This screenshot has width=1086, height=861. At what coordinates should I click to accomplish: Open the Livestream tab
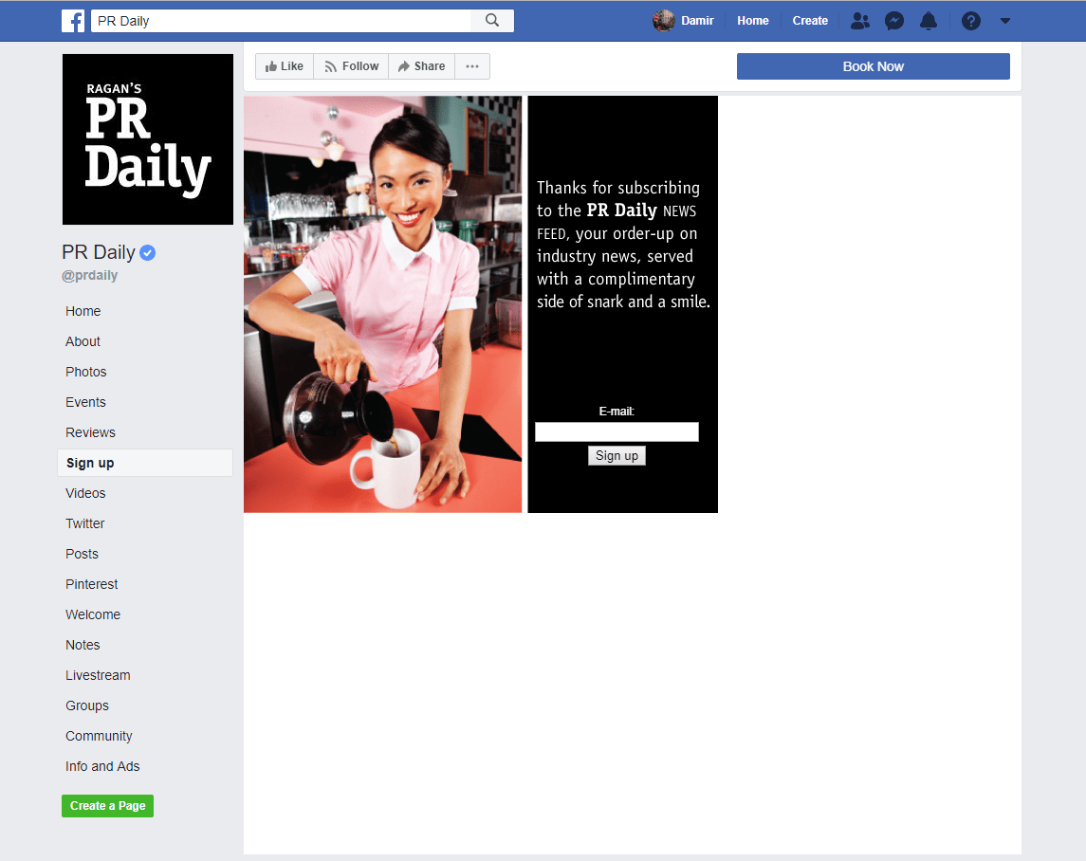(98, 675)
